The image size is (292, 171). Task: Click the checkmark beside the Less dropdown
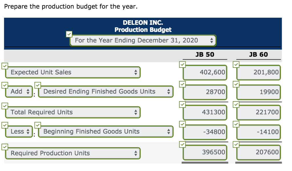click(5, 125)
